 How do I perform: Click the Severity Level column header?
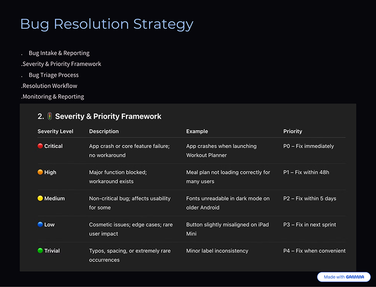(55, 131)
